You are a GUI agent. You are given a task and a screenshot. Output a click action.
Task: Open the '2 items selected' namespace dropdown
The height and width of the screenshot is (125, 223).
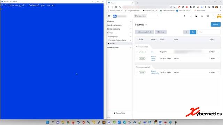(x=146, y=16)
